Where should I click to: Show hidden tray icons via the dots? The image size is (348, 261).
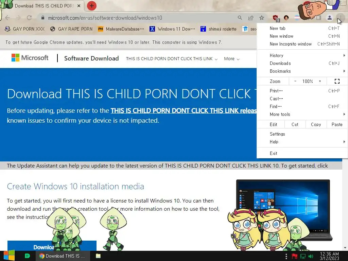coord(286,256)
